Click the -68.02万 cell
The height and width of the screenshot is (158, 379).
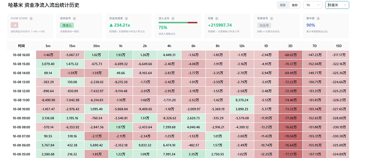pos(290,55)
